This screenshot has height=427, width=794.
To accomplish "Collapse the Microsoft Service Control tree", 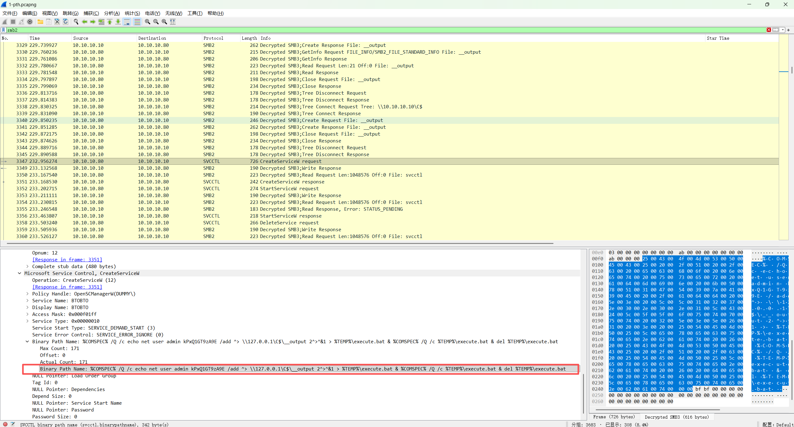I will point(20,273).
